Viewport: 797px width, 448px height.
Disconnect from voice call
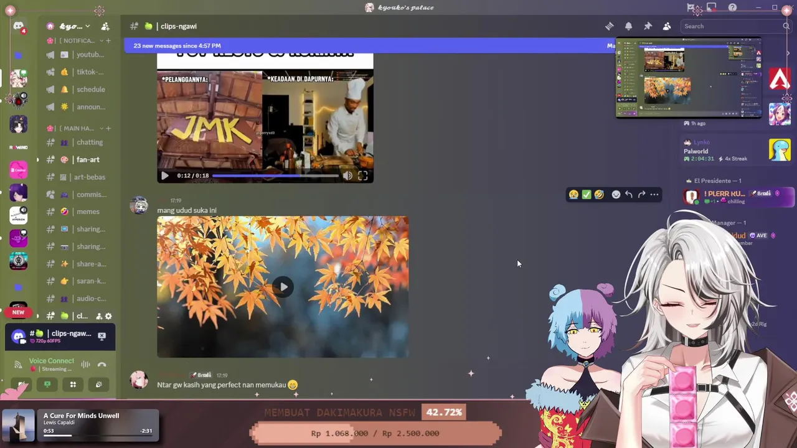[x=101, y=365]
